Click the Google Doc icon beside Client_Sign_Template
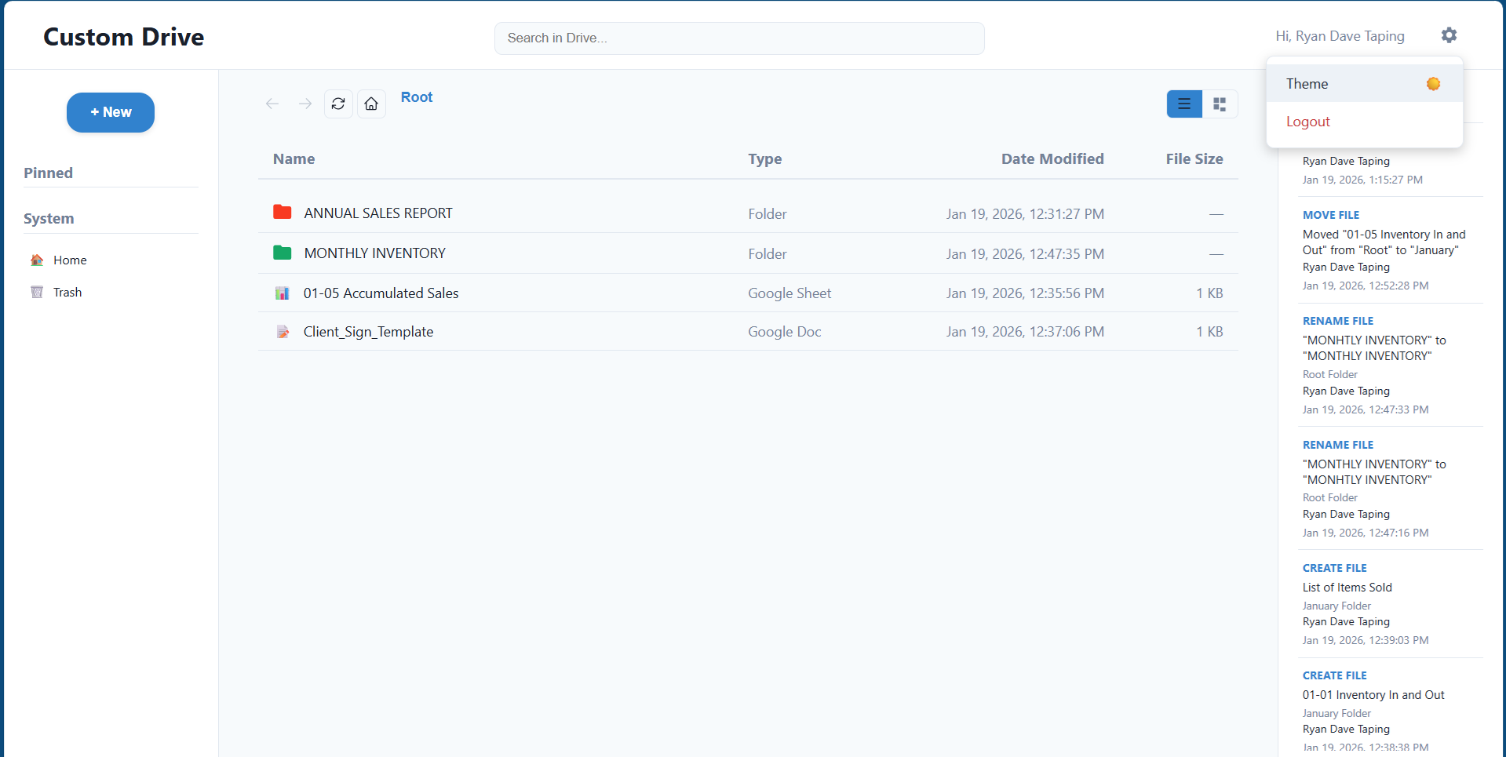 coord(282,331)
